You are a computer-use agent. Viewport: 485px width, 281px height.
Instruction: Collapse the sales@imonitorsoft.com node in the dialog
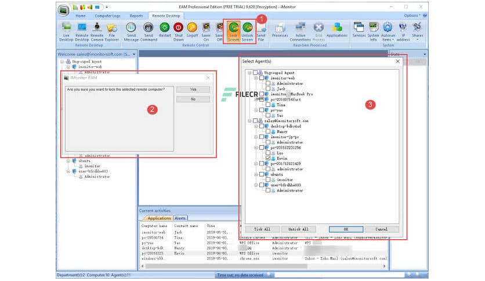(249, 121)
